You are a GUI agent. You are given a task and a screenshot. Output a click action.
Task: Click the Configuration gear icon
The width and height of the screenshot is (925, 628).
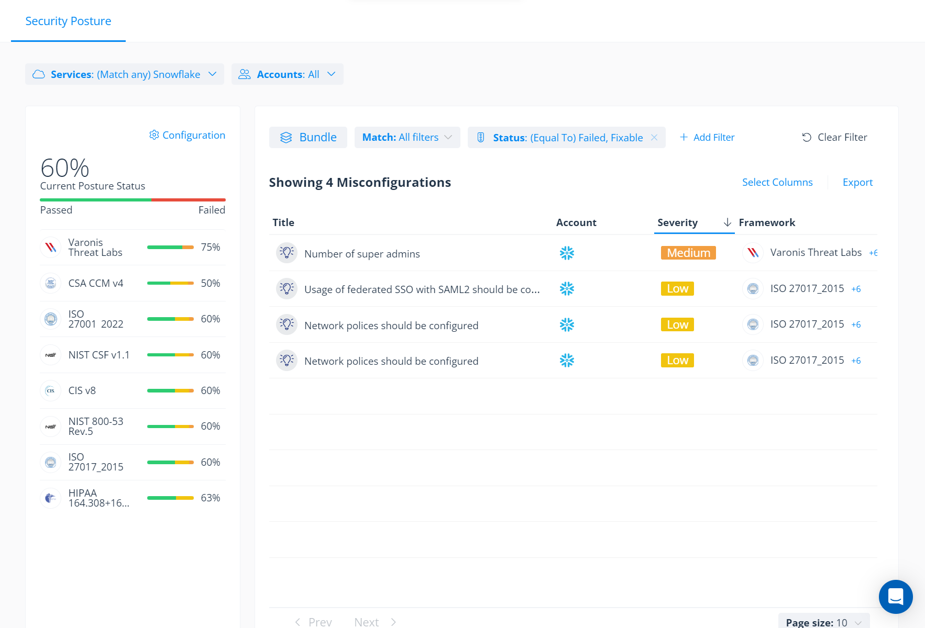[x=154, y=135]
